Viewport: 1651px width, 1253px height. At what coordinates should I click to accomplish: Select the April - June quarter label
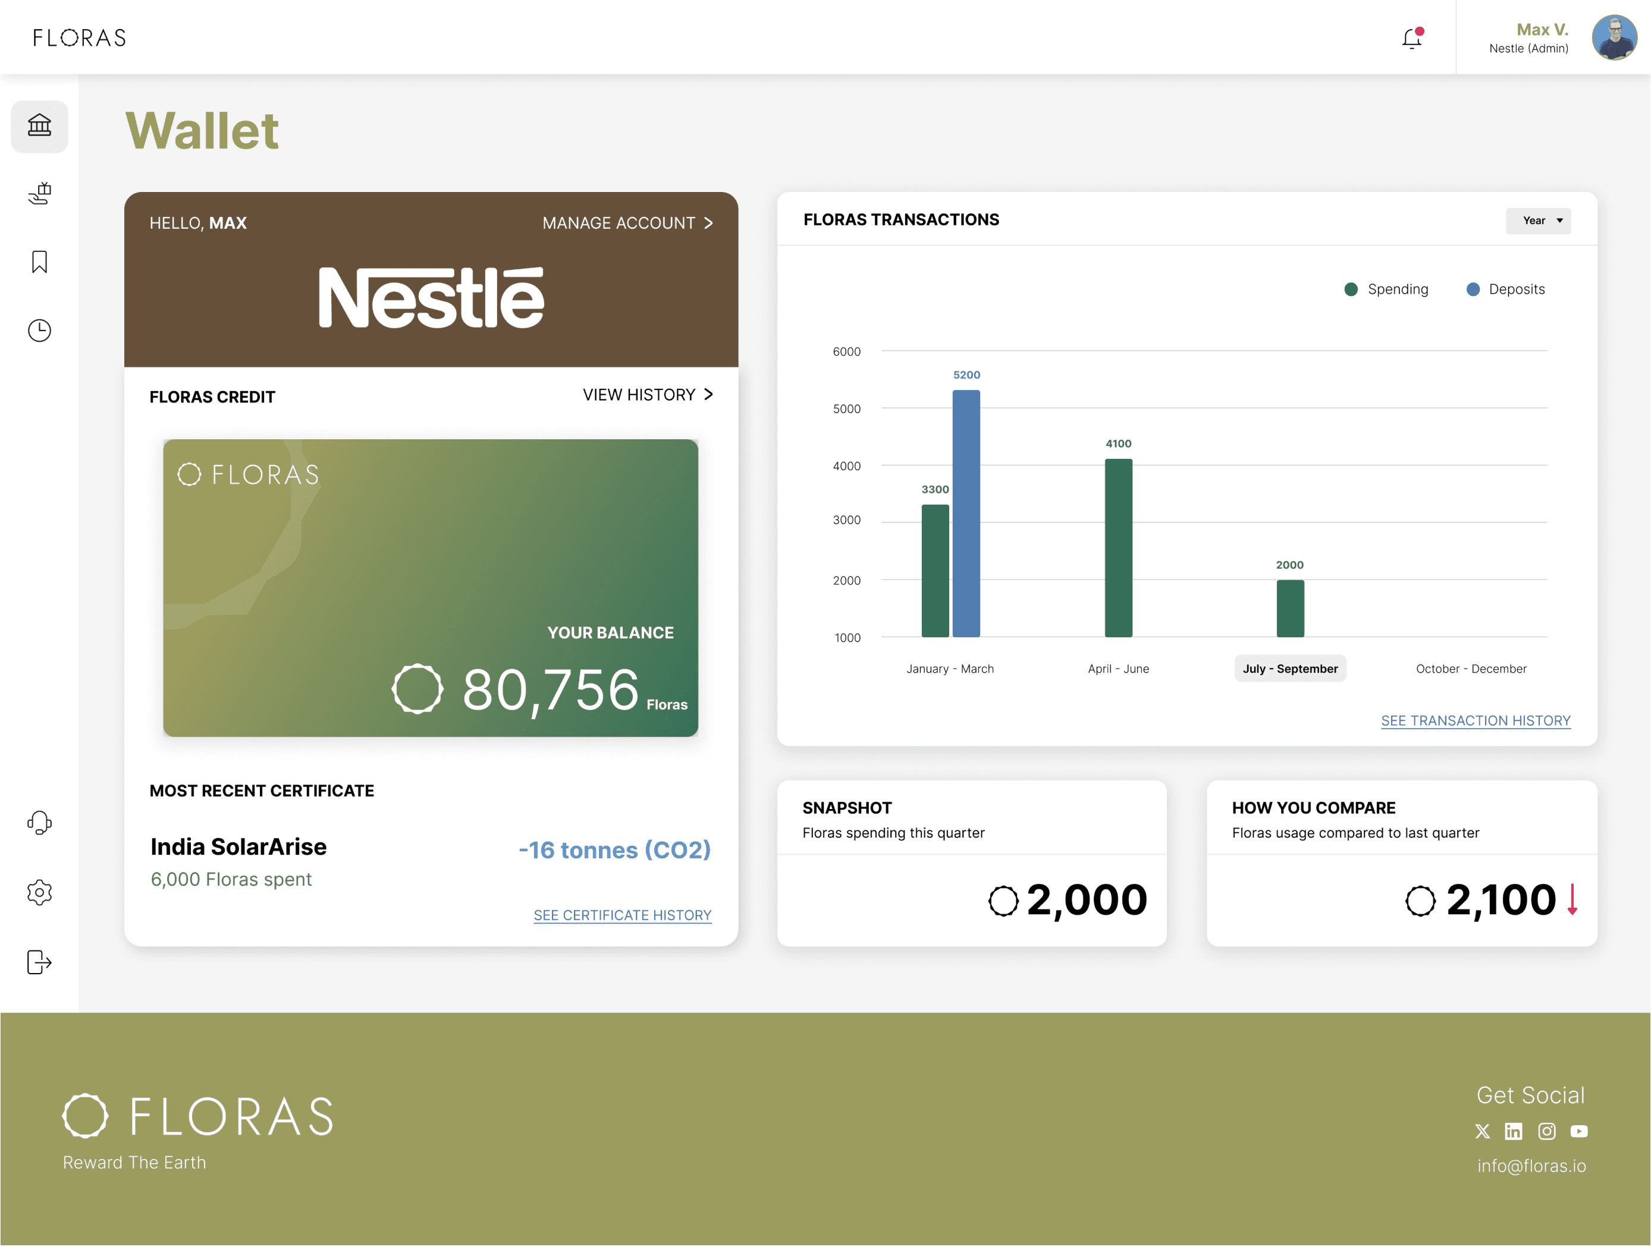point(1119,669)
